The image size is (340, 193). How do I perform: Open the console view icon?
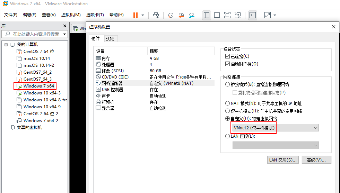point(253,15)
